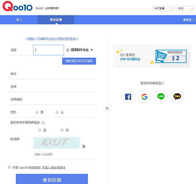Open the email domain selection dropdown
The width and height of the screenshot is (196, 184).
[x=82, y=50]
